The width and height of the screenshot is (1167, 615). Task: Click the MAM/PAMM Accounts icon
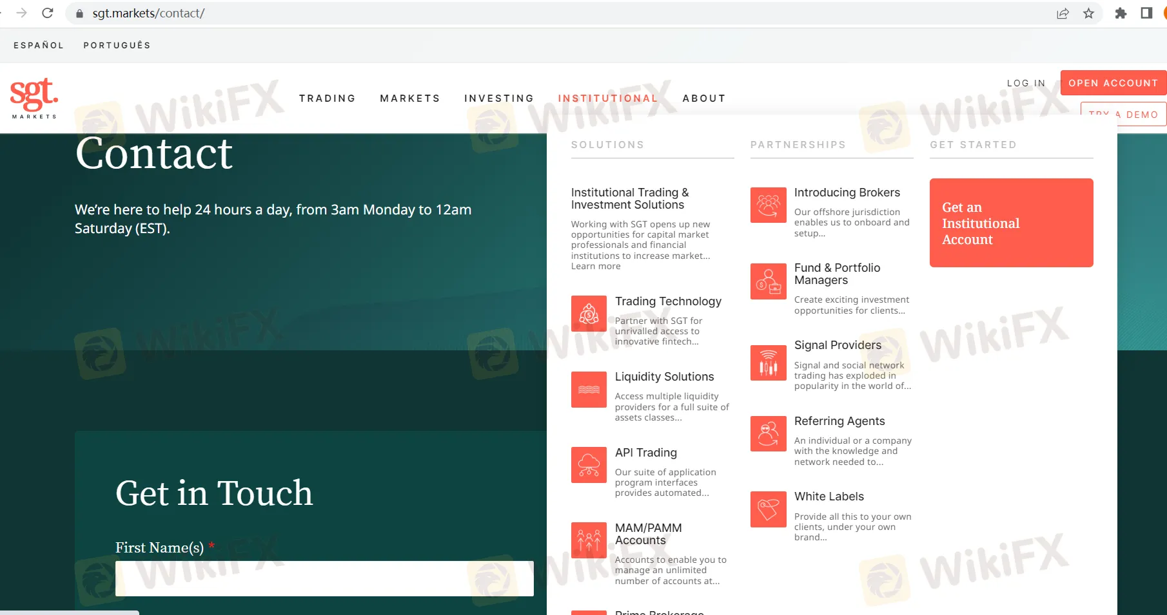(589, 540)
